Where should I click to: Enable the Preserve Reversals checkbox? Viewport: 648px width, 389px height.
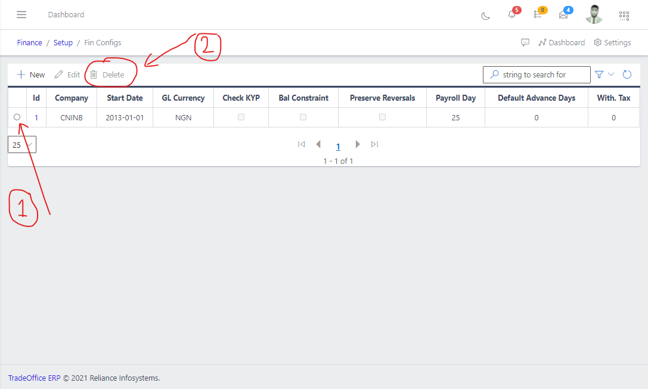[382, 117]
